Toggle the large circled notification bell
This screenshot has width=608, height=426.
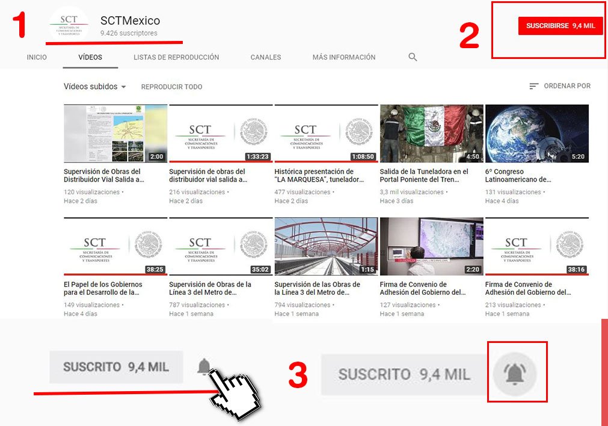pos(515,374)
